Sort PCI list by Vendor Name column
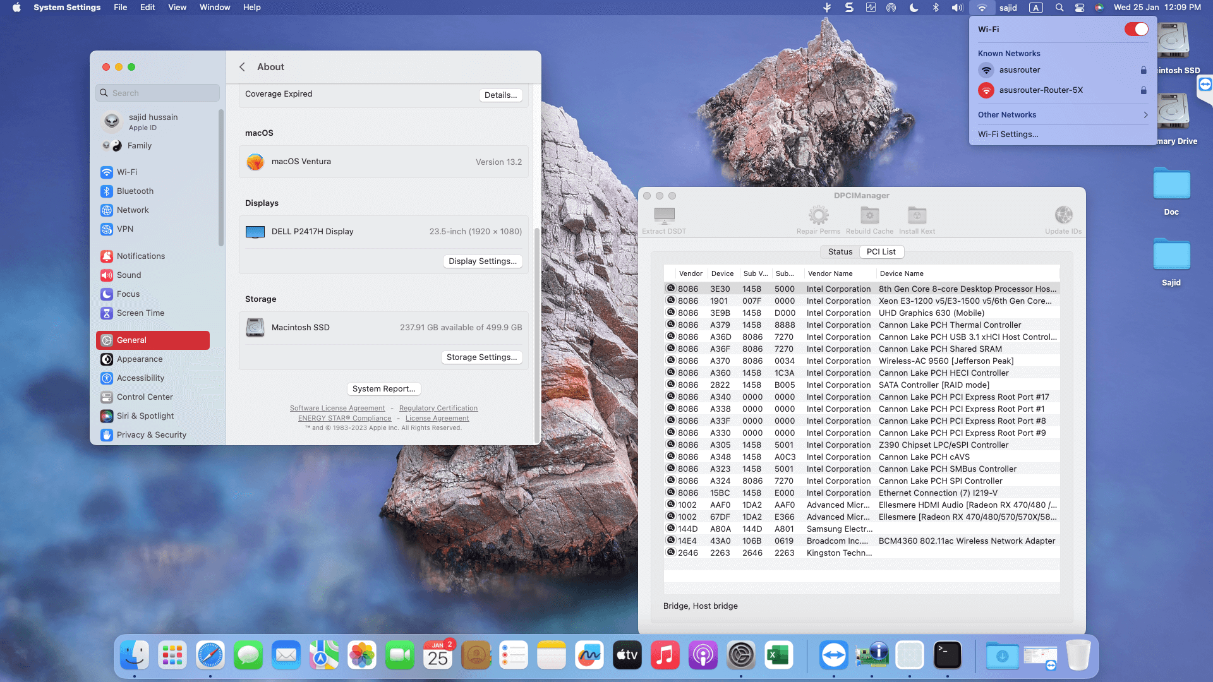The width and height of the screenshot is (1213, 682). coord(839,273)
